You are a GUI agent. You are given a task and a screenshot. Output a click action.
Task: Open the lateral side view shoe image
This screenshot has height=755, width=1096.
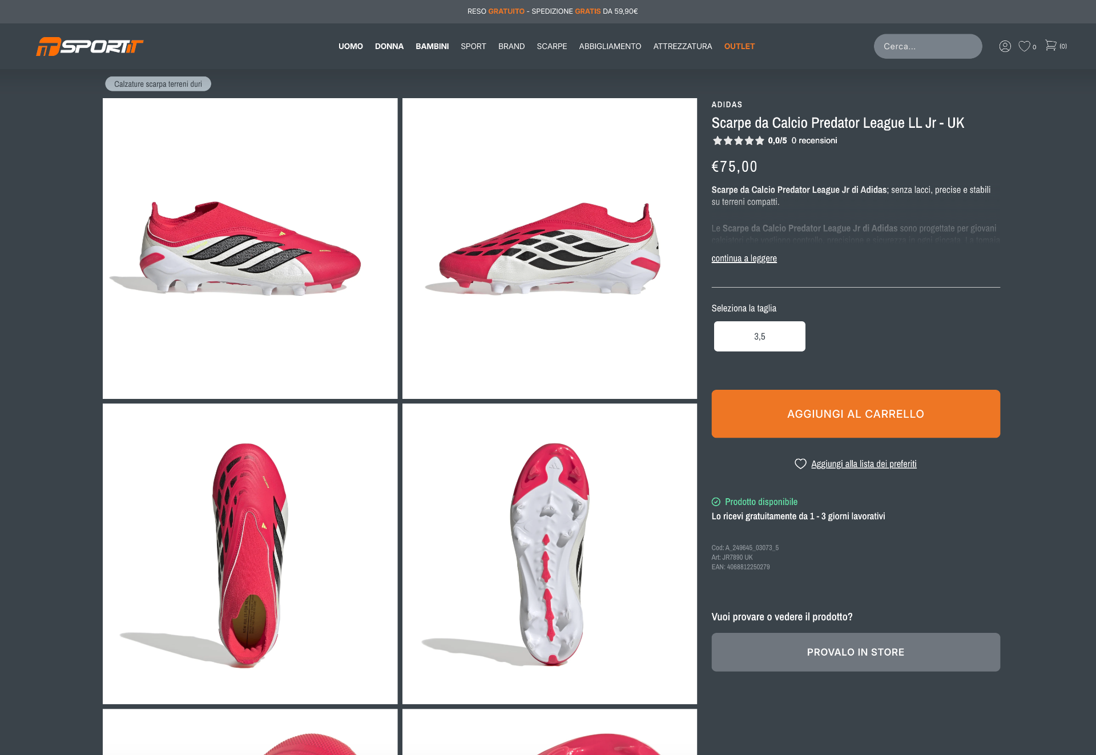[250, 248]
